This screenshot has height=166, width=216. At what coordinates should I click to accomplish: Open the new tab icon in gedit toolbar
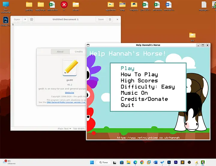tap(31, 19)
